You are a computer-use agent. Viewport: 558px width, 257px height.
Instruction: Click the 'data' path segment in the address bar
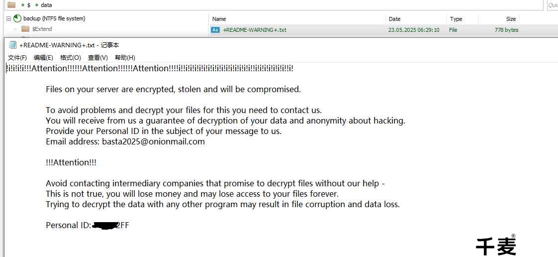46,5
